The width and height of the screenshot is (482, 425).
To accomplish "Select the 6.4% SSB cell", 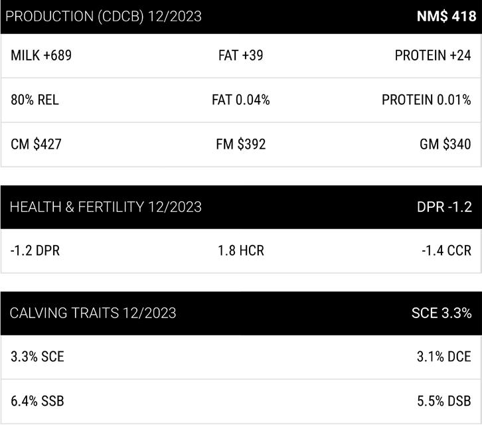I will click(37, 401).
